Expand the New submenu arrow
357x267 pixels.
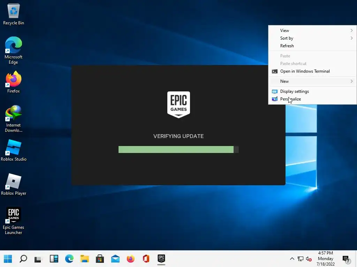(351, 81)
